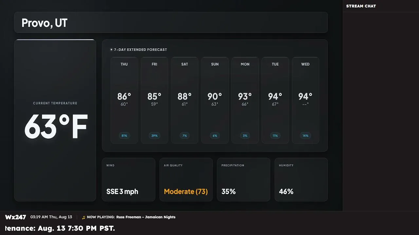Click the Now Playing label
This screenshot has height=235, width=419.
pos(101,217)
